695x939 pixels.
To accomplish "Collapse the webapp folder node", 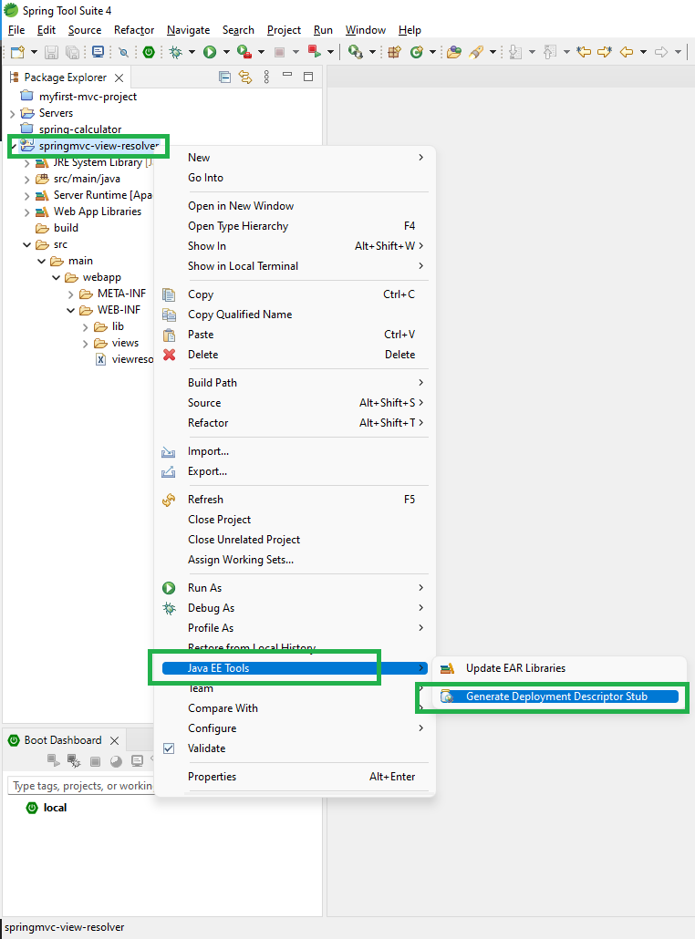I will pyautogui.click(x=57, y=278).
